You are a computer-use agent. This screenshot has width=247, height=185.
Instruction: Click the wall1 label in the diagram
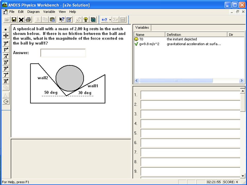coord(93,86)
